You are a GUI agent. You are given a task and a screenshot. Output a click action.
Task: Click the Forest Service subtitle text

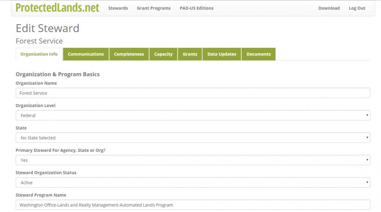[39, 41]
